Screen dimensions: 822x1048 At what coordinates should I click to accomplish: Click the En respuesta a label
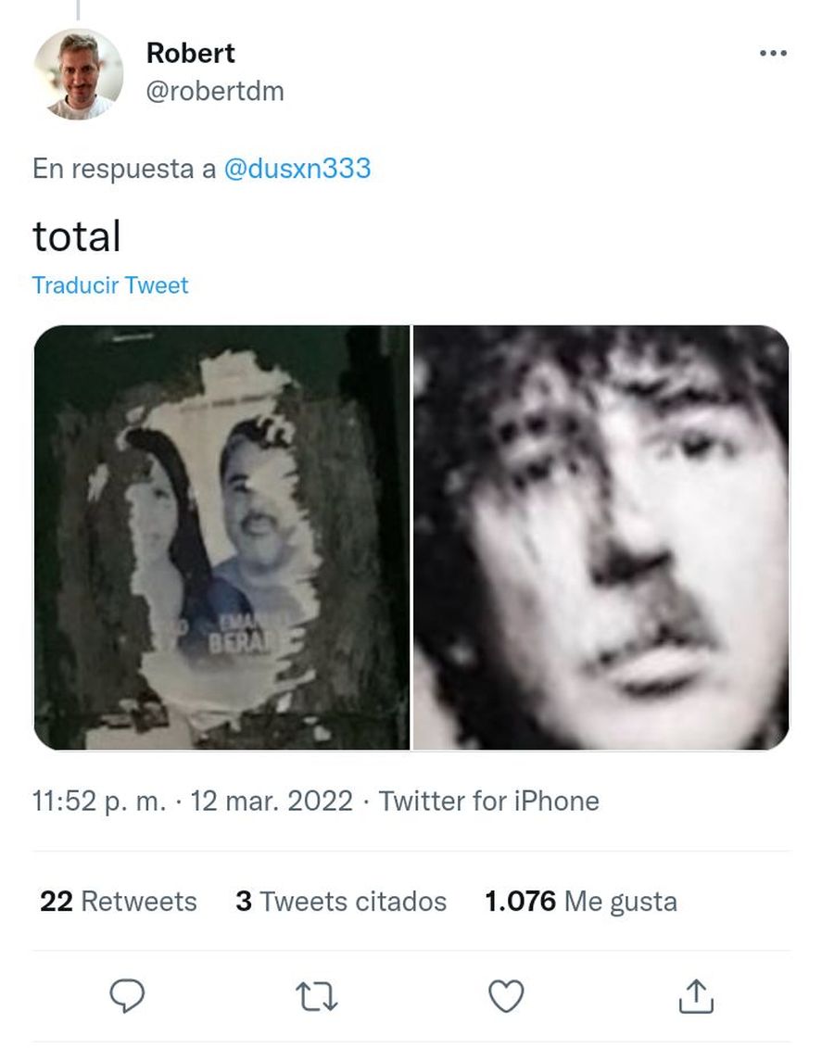point(124,169)
